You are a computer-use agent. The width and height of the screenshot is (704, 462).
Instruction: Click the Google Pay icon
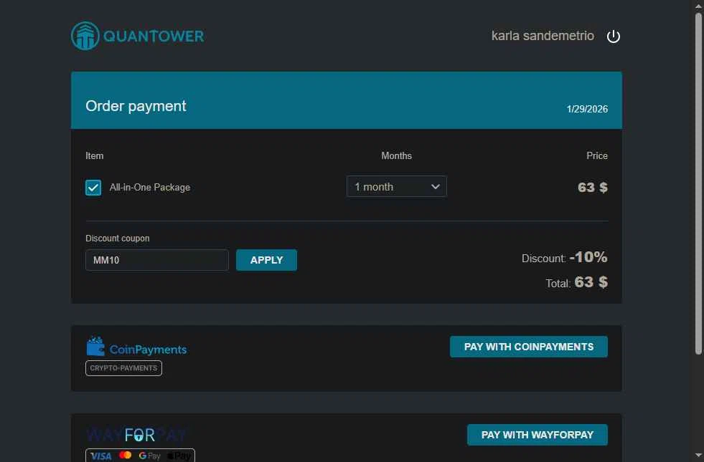(x=149, y=456)
